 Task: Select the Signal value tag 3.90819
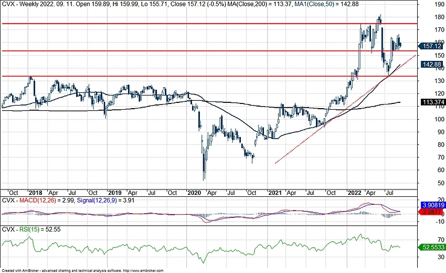click(432, 205)
